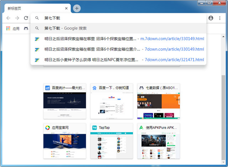
Task: Click the APKPure green A favicon
Action: click(141, 127)
